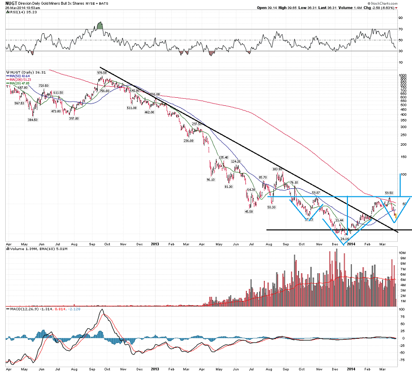
Task: Click the 'Last 36.31' quote value
Action: 328,8
